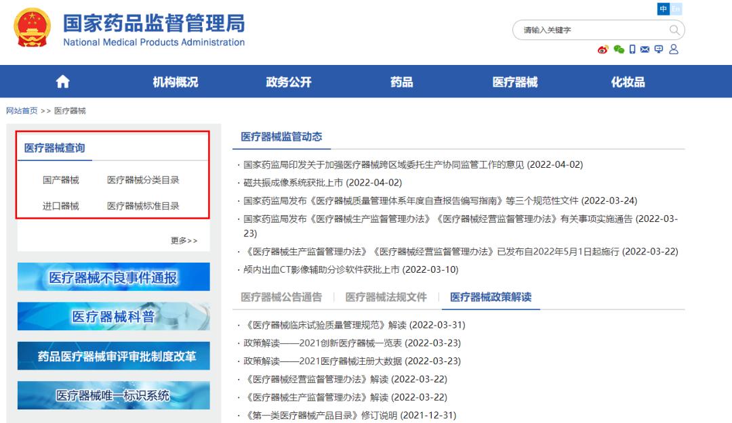Screen dimensions: 732x423
Task: Click the search magnifier icon
Action: pyautogui.click(x=674, y=30)
